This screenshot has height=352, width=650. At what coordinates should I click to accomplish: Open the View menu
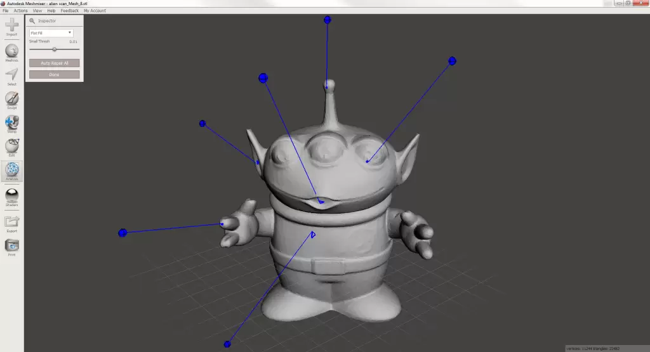[37, 10]
